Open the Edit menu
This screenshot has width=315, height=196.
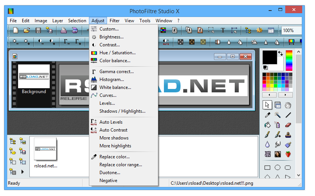pyautogui.click(x=26, y=21)
